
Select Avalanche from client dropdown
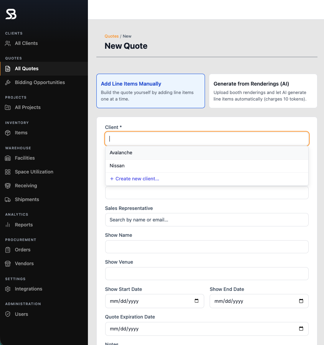[207, 153]
